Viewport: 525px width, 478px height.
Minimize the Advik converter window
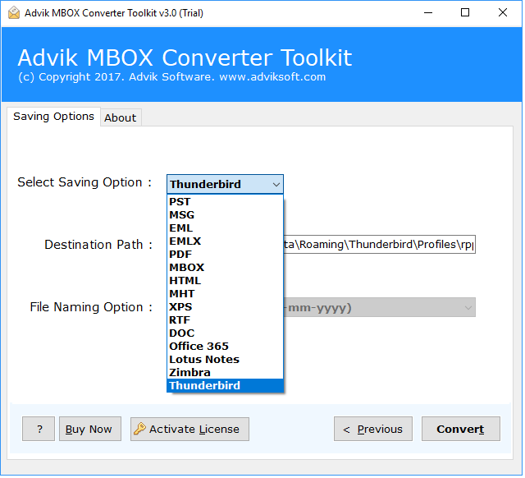(430, 13)
